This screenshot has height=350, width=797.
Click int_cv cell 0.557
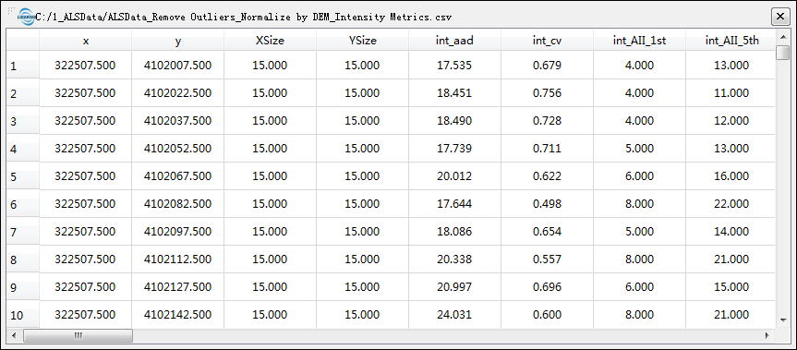coord(547,259)
